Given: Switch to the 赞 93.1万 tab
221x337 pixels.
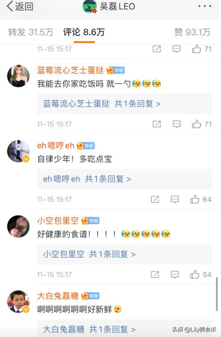Looking at the screenshot, I should tap(192, 32).
